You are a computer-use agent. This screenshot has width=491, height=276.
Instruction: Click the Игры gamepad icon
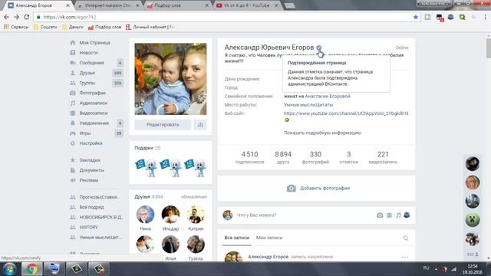point(73,133)
